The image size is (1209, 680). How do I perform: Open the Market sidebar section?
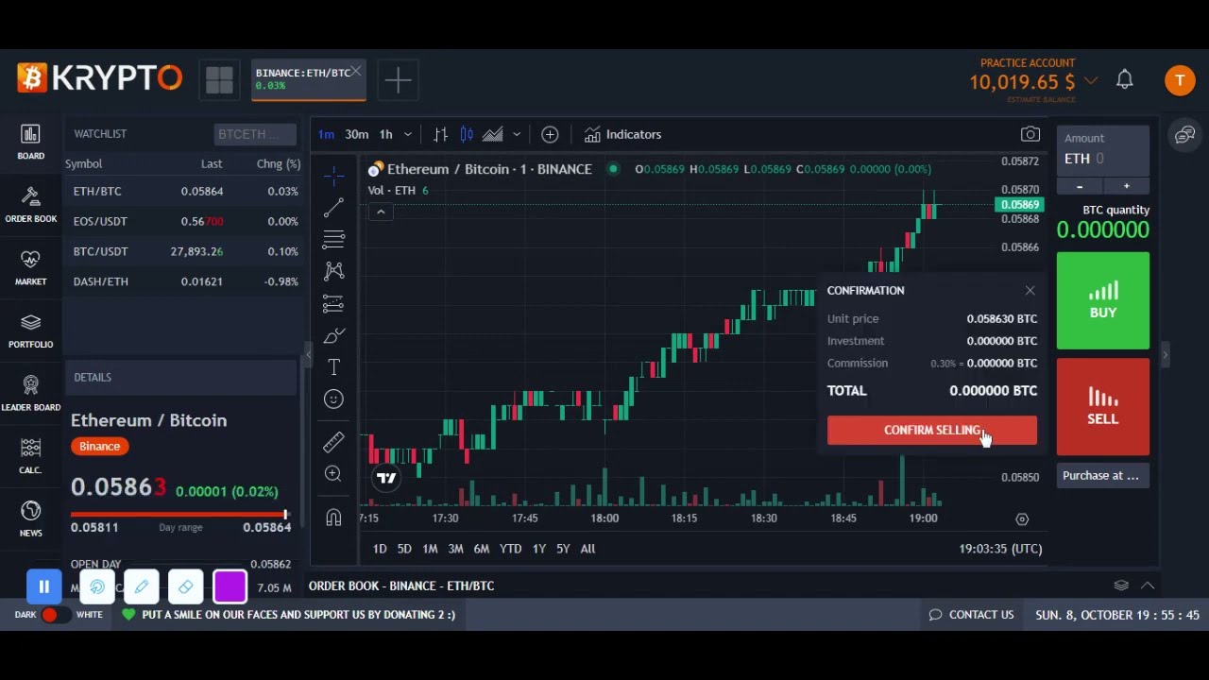[30, 267]
